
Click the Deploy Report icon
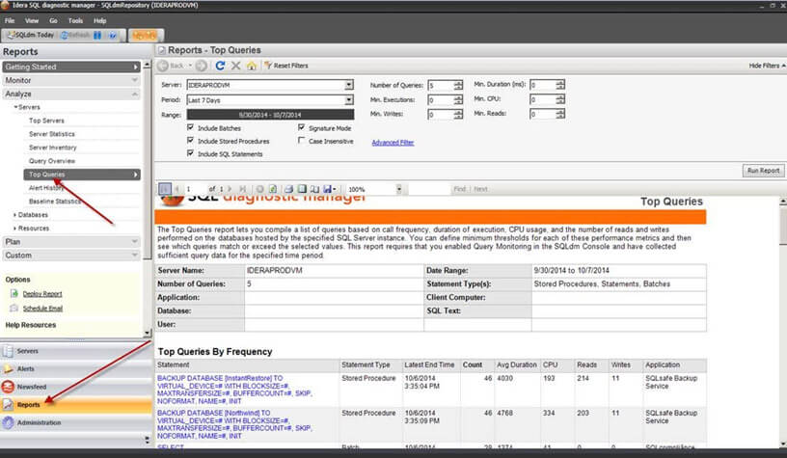[x=14, y=293]
